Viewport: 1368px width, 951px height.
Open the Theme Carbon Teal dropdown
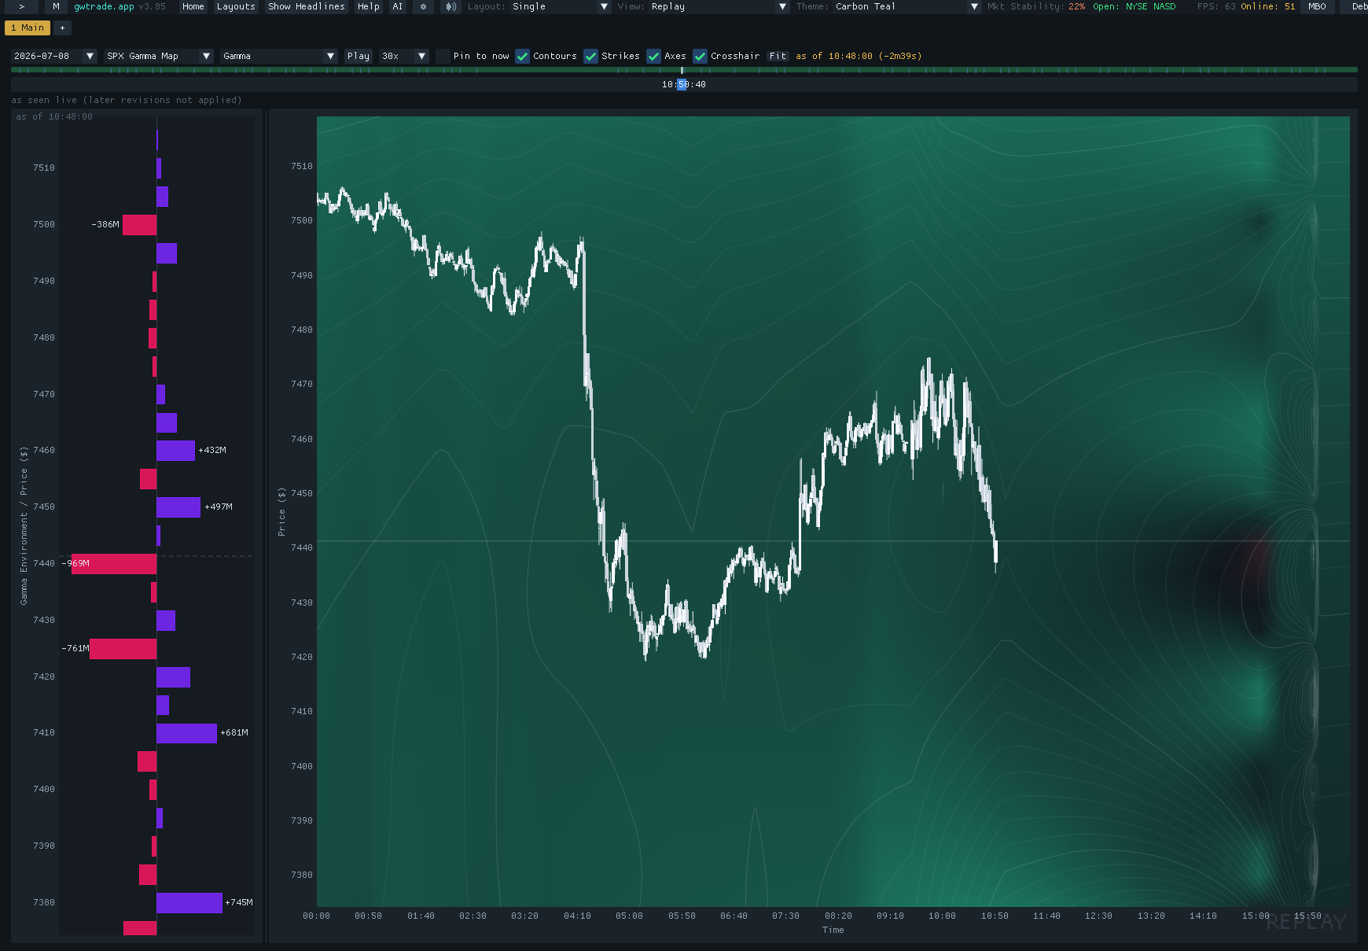906,6
